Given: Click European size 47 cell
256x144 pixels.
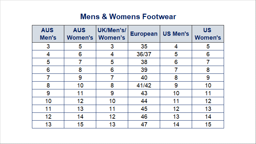Looking at the screenshot, I should point(144,124).
